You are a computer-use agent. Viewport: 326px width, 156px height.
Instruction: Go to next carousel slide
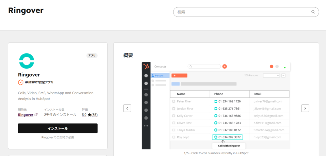pyautogui.click(x=305, y=108)
